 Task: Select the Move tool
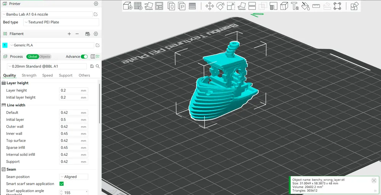point(210,6)
